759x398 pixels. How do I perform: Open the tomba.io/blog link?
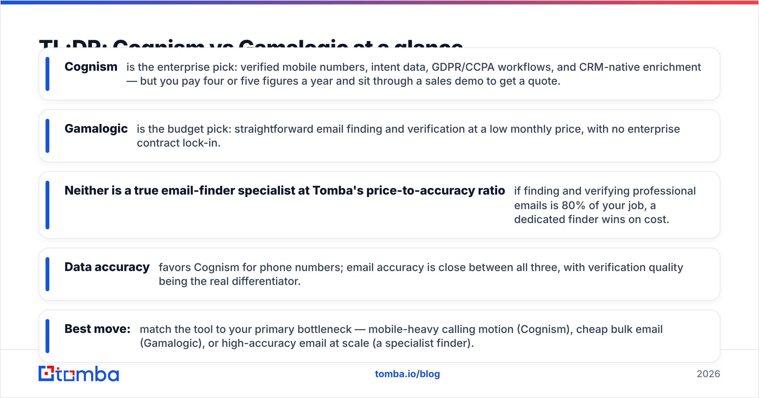tap(407, 374)
